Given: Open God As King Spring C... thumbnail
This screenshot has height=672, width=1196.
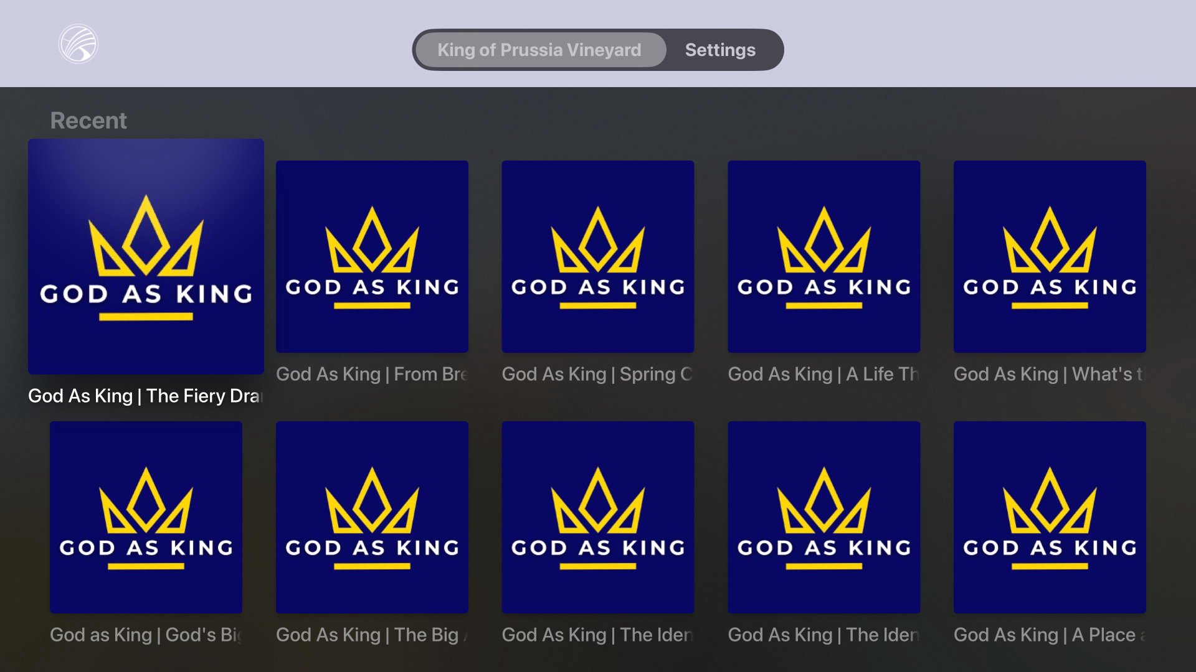Looking at the screenshot, I should point(598,256).
